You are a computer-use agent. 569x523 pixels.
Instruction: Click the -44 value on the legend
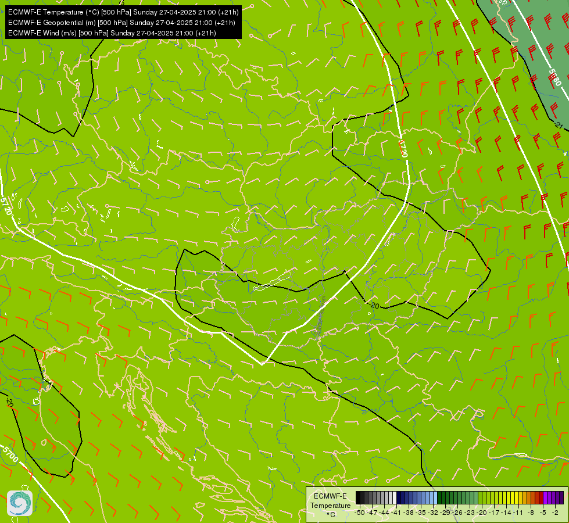coord(384,513)
